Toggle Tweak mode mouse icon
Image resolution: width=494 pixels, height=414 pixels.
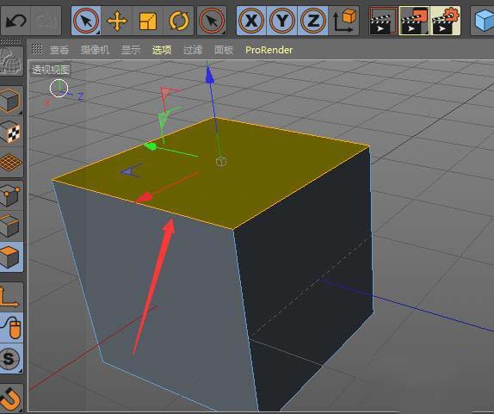[x=11, y=328]
